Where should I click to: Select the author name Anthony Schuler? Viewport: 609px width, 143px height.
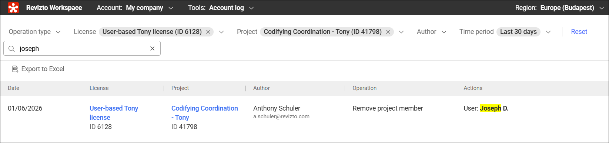pos(277,108)
